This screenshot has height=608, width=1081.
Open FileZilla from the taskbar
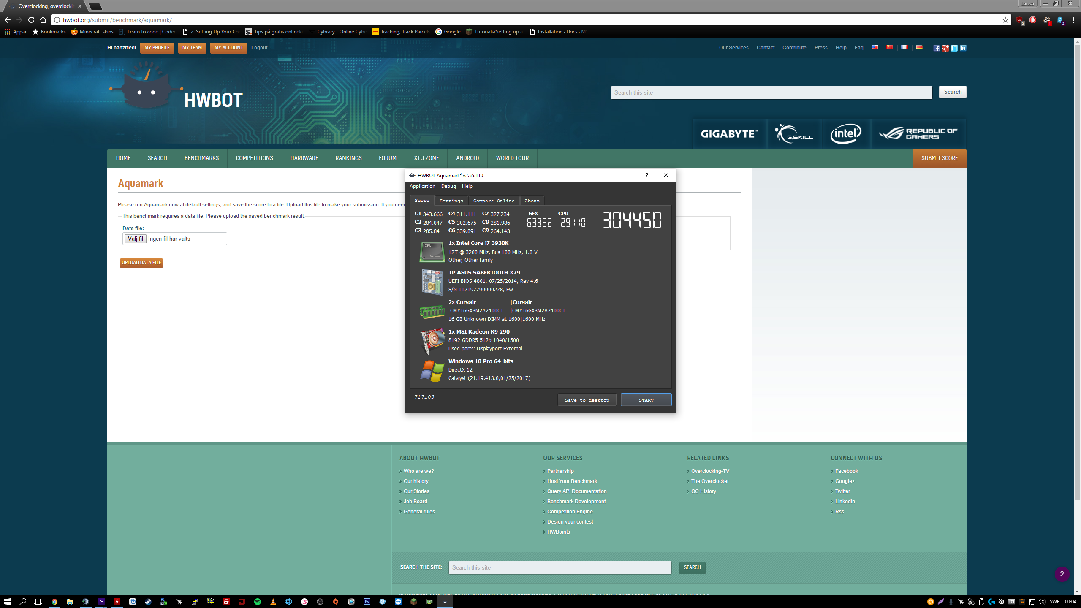pyautogui.click(x=226, y=602)
